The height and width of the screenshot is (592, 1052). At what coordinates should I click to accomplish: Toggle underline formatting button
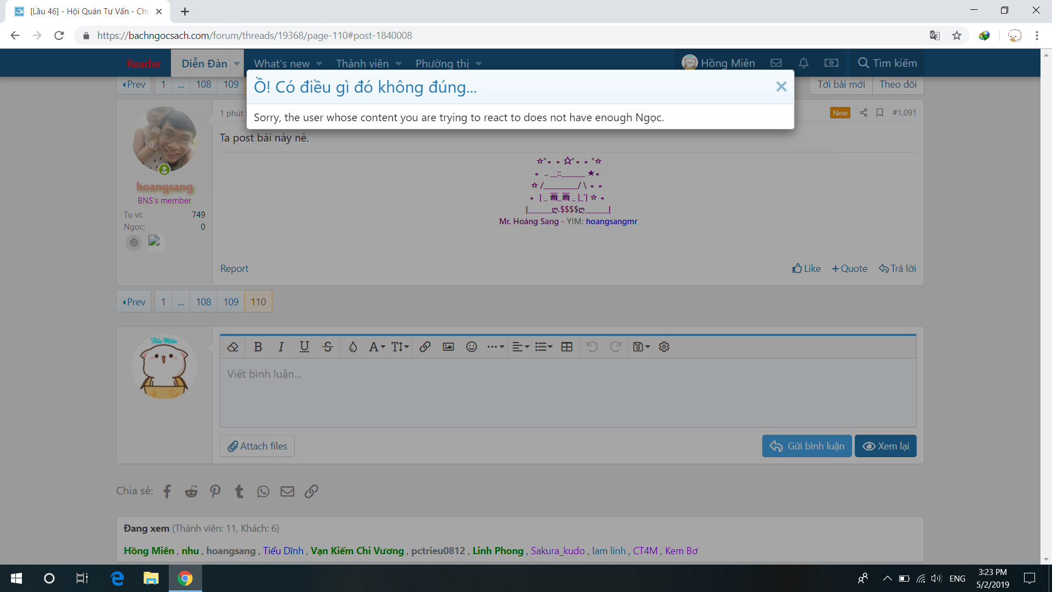click(x=304, y=347)
